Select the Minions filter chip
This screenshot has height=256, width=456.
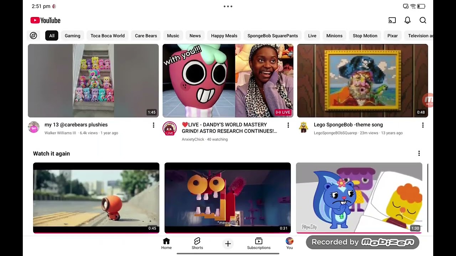tap(334, 36)
